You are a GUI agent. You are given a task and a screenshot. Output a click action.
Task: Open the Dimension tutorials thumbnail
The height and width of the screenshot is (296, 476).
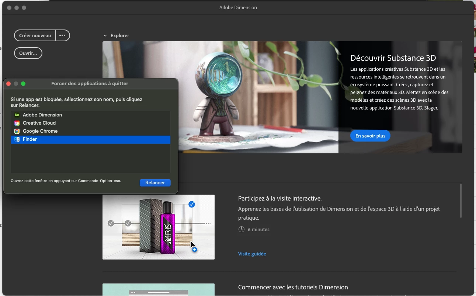pyautogui.click(x=159, y=290)
